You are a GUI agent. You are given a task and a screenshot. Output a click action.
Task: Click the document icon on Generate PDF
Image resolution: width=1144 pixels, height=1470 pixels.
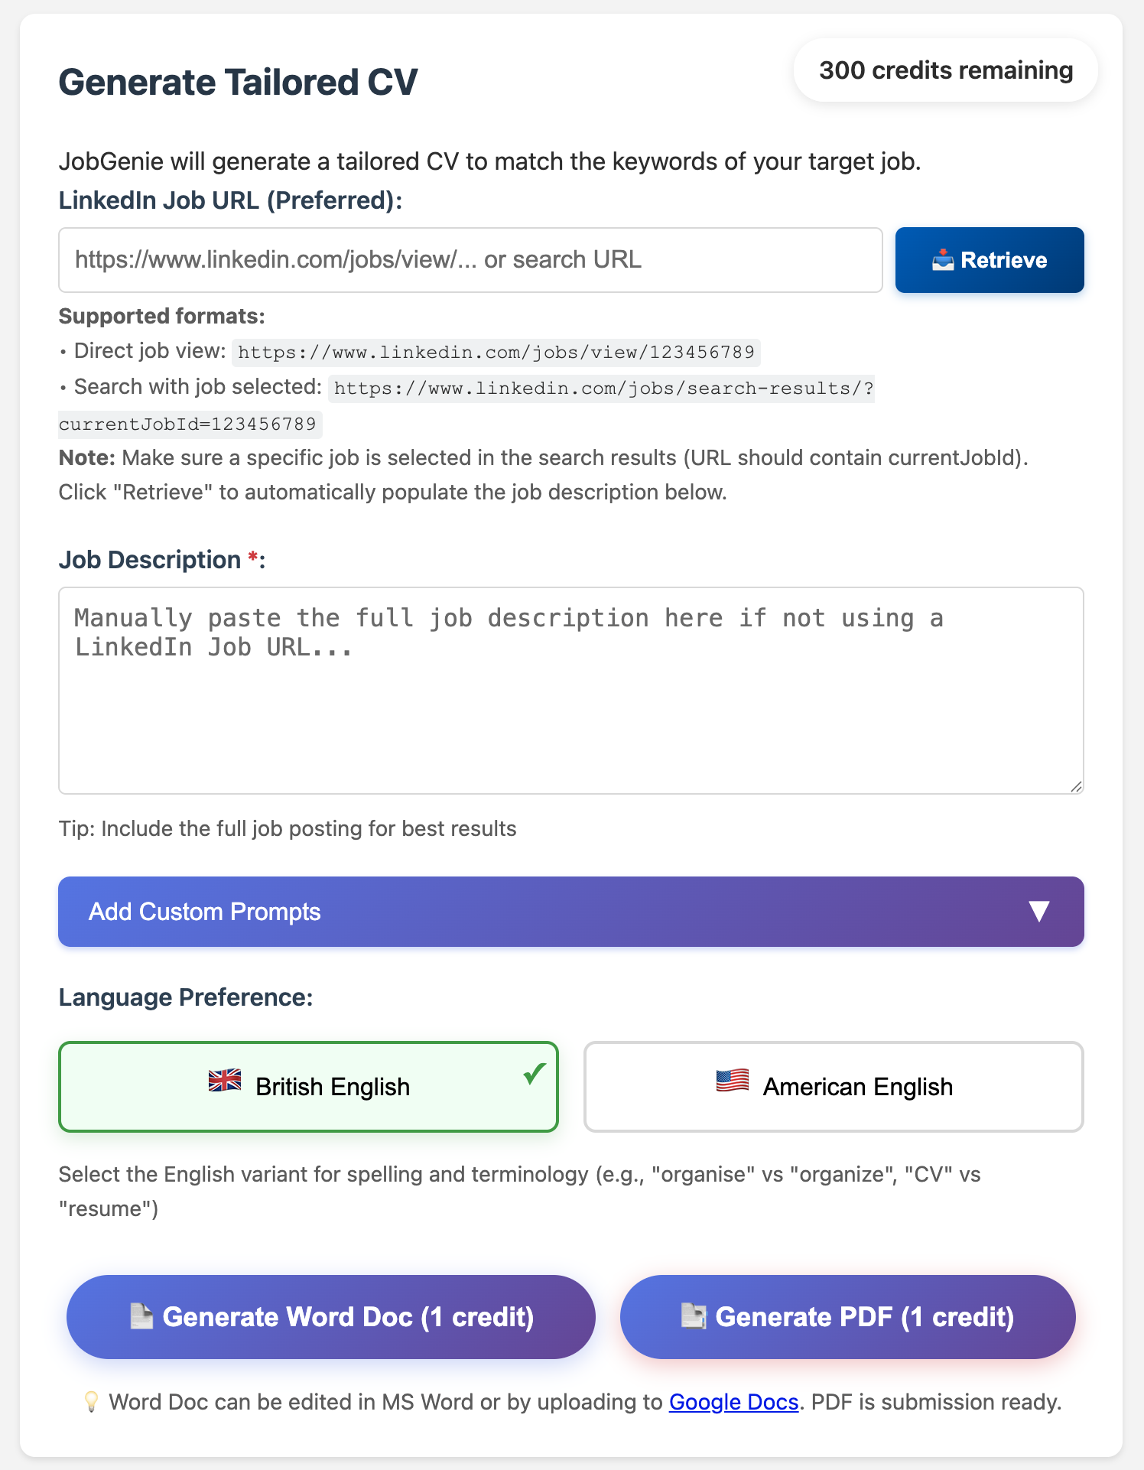tap(694, 1317)
